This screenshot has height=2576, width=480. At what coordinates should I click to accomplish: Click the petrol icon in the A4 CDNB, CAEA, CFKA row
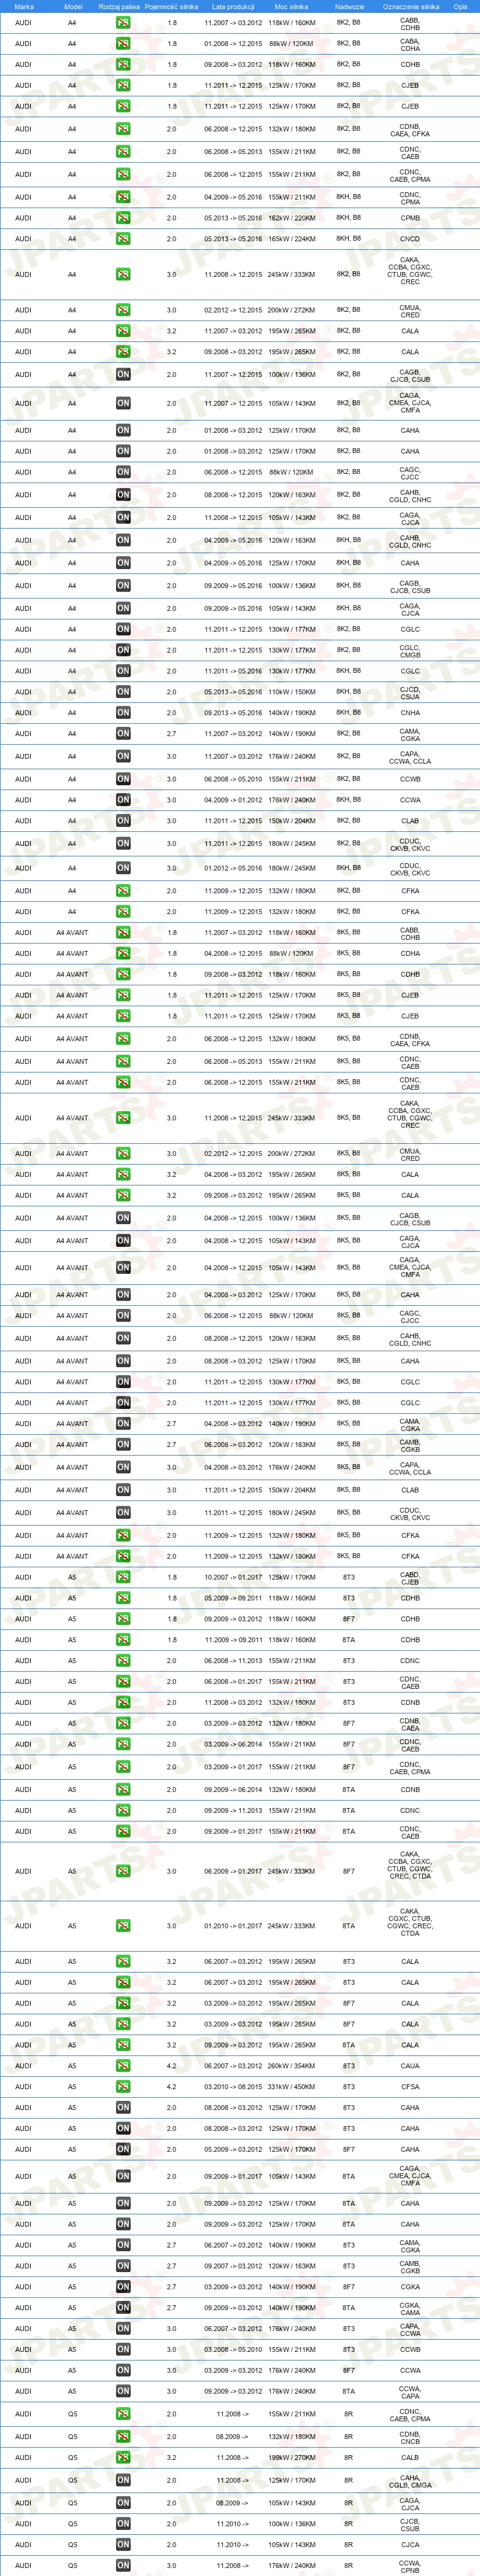pyautogui.click(x=123, y=129)
